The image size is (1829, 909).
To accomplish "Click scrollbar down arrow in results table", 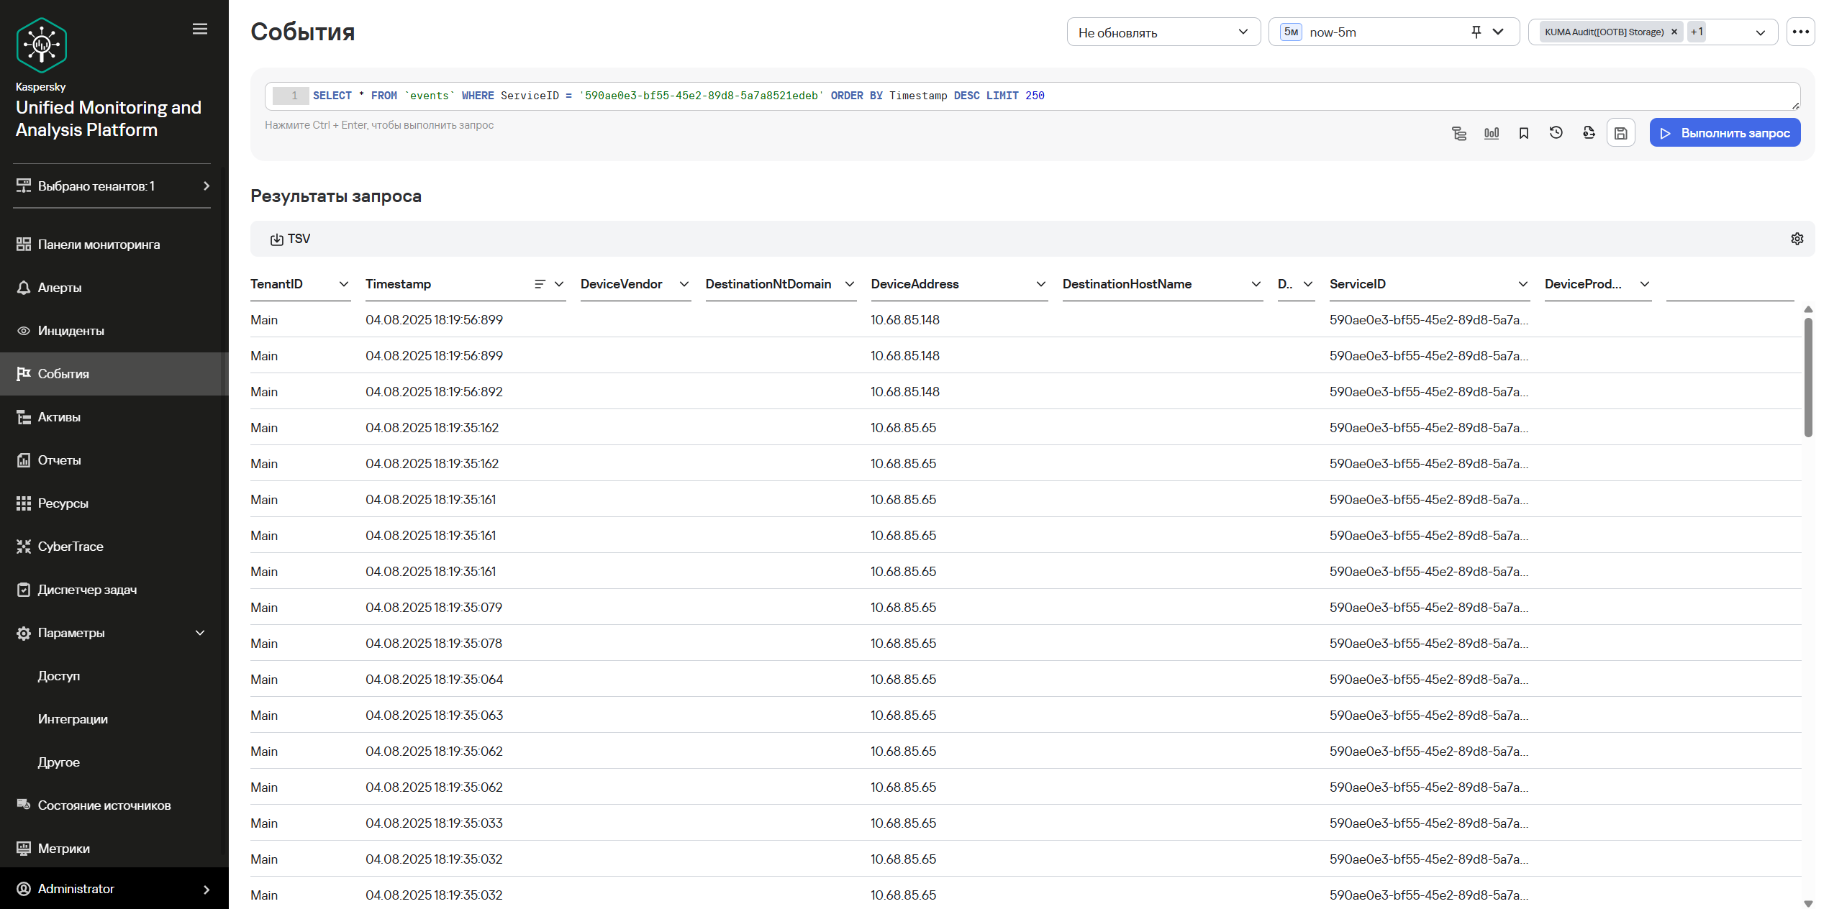I will 1808,903.
